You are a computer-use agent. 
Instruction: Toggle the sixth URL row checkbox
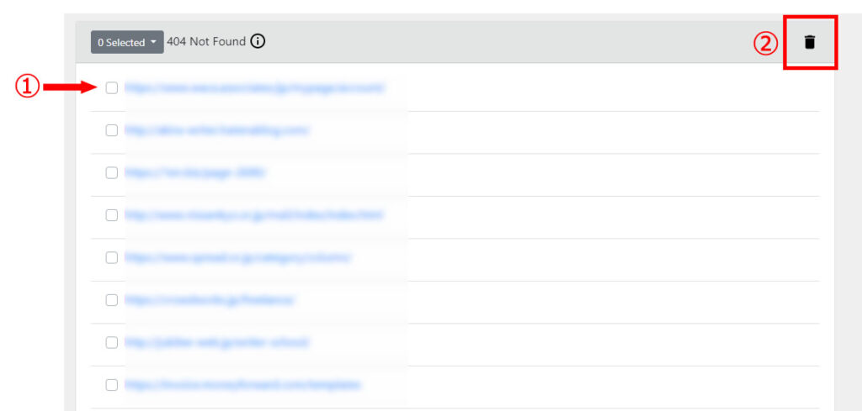(x=112, y=300)
